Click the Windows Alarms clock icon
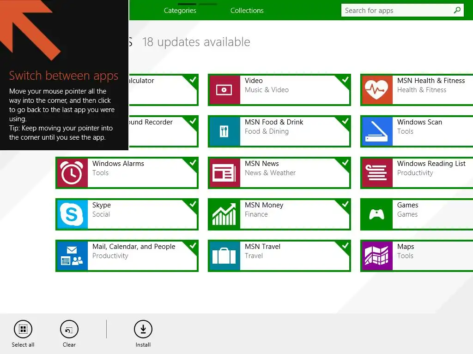This screenshot has height=354, width=473. click(72, 173)
